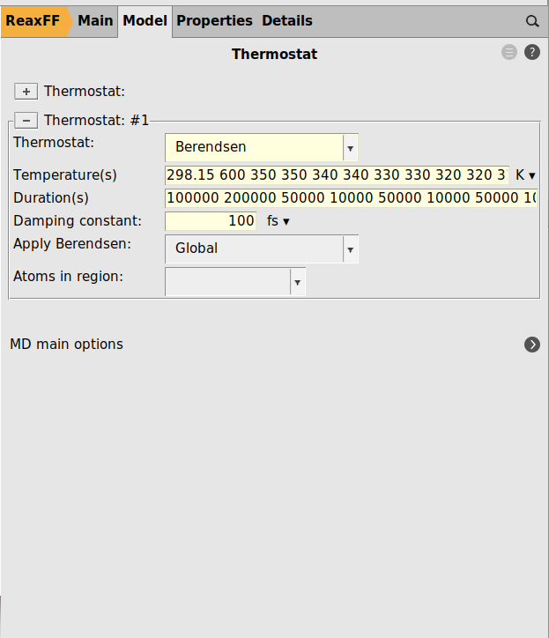The height and width of the screenshot is (638, 549).
Task: Change the damping constant fs unit
Action: click(x=278, y=221)
